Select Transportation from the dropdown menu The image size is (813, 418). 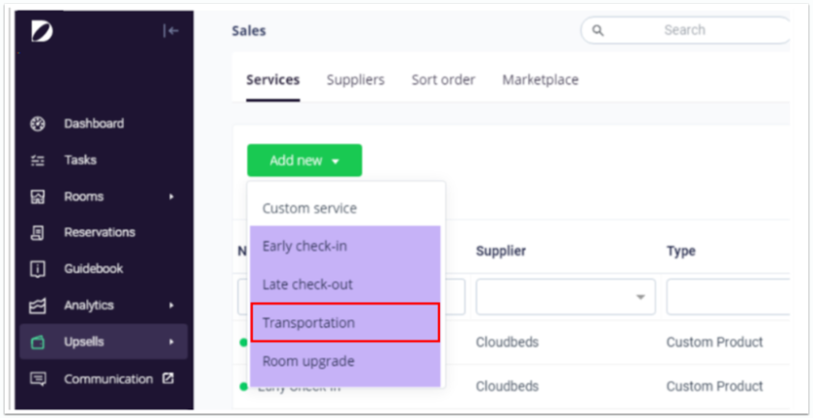(345, 323)
